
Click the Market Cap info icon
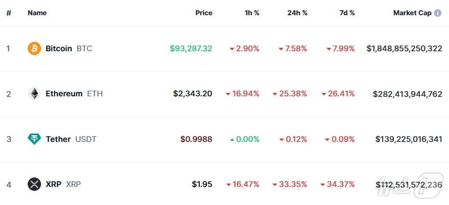click(x=438, y=13)
